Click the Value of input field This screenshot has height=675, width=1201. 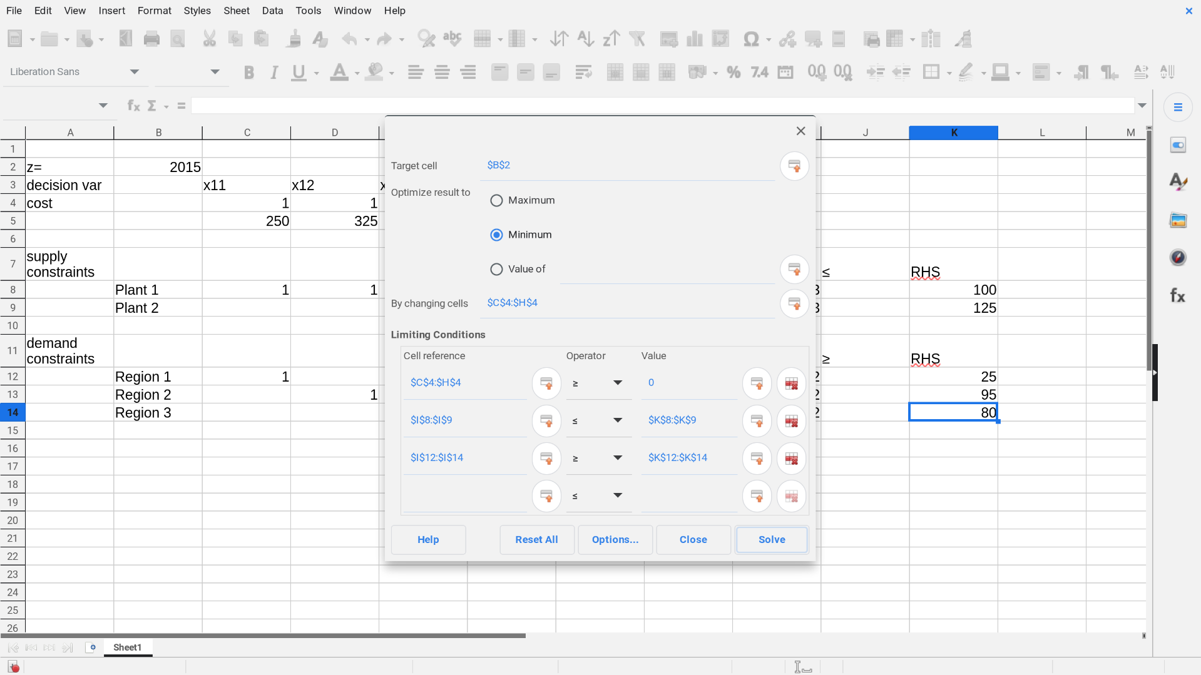667,270
